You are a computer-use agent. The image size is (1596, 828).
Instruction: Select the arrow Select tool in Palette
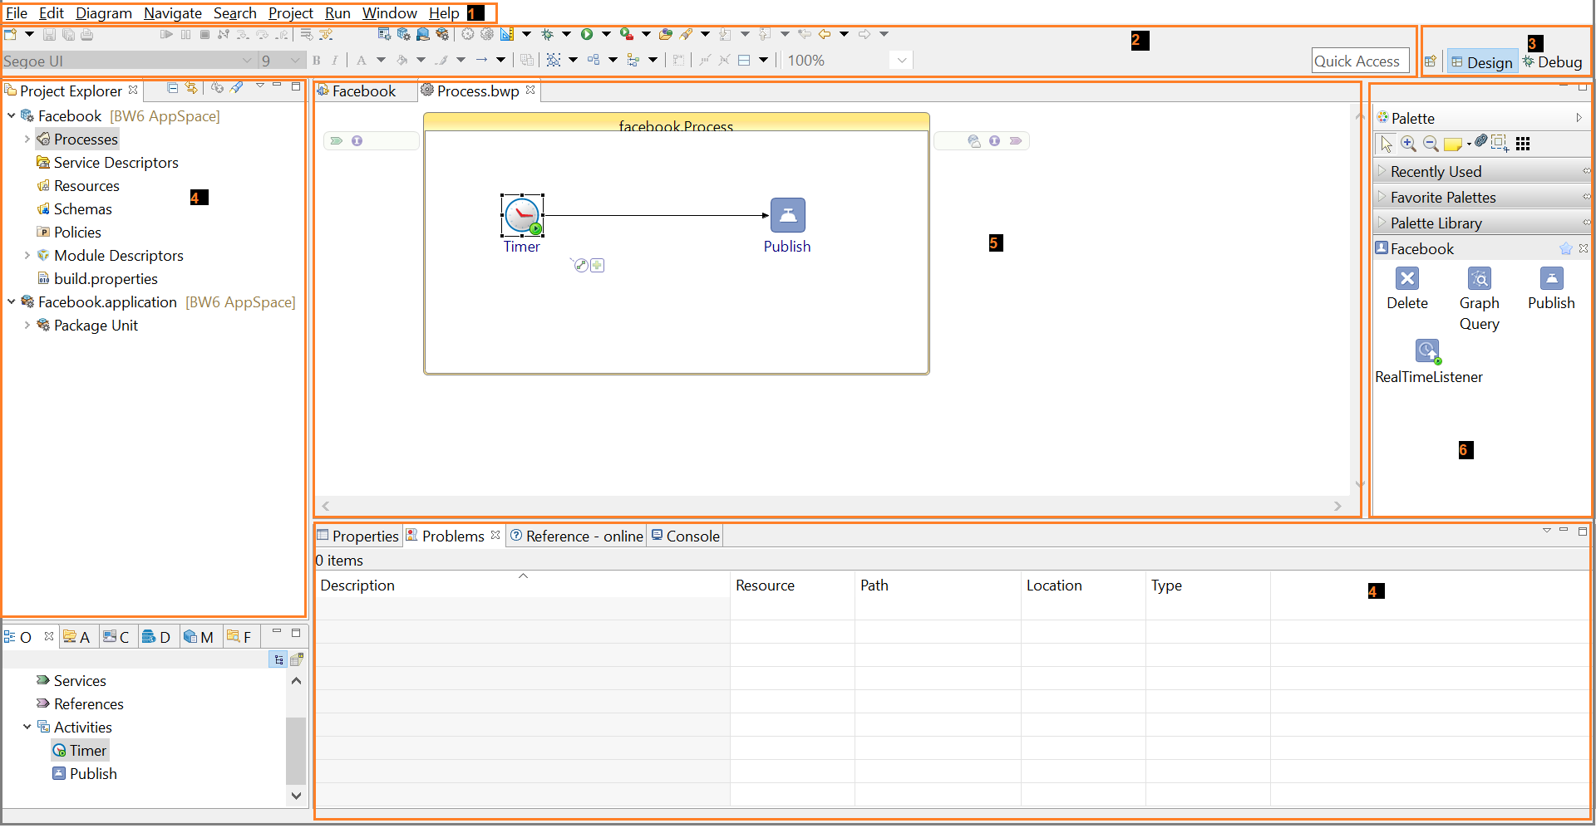(1386, 144)
